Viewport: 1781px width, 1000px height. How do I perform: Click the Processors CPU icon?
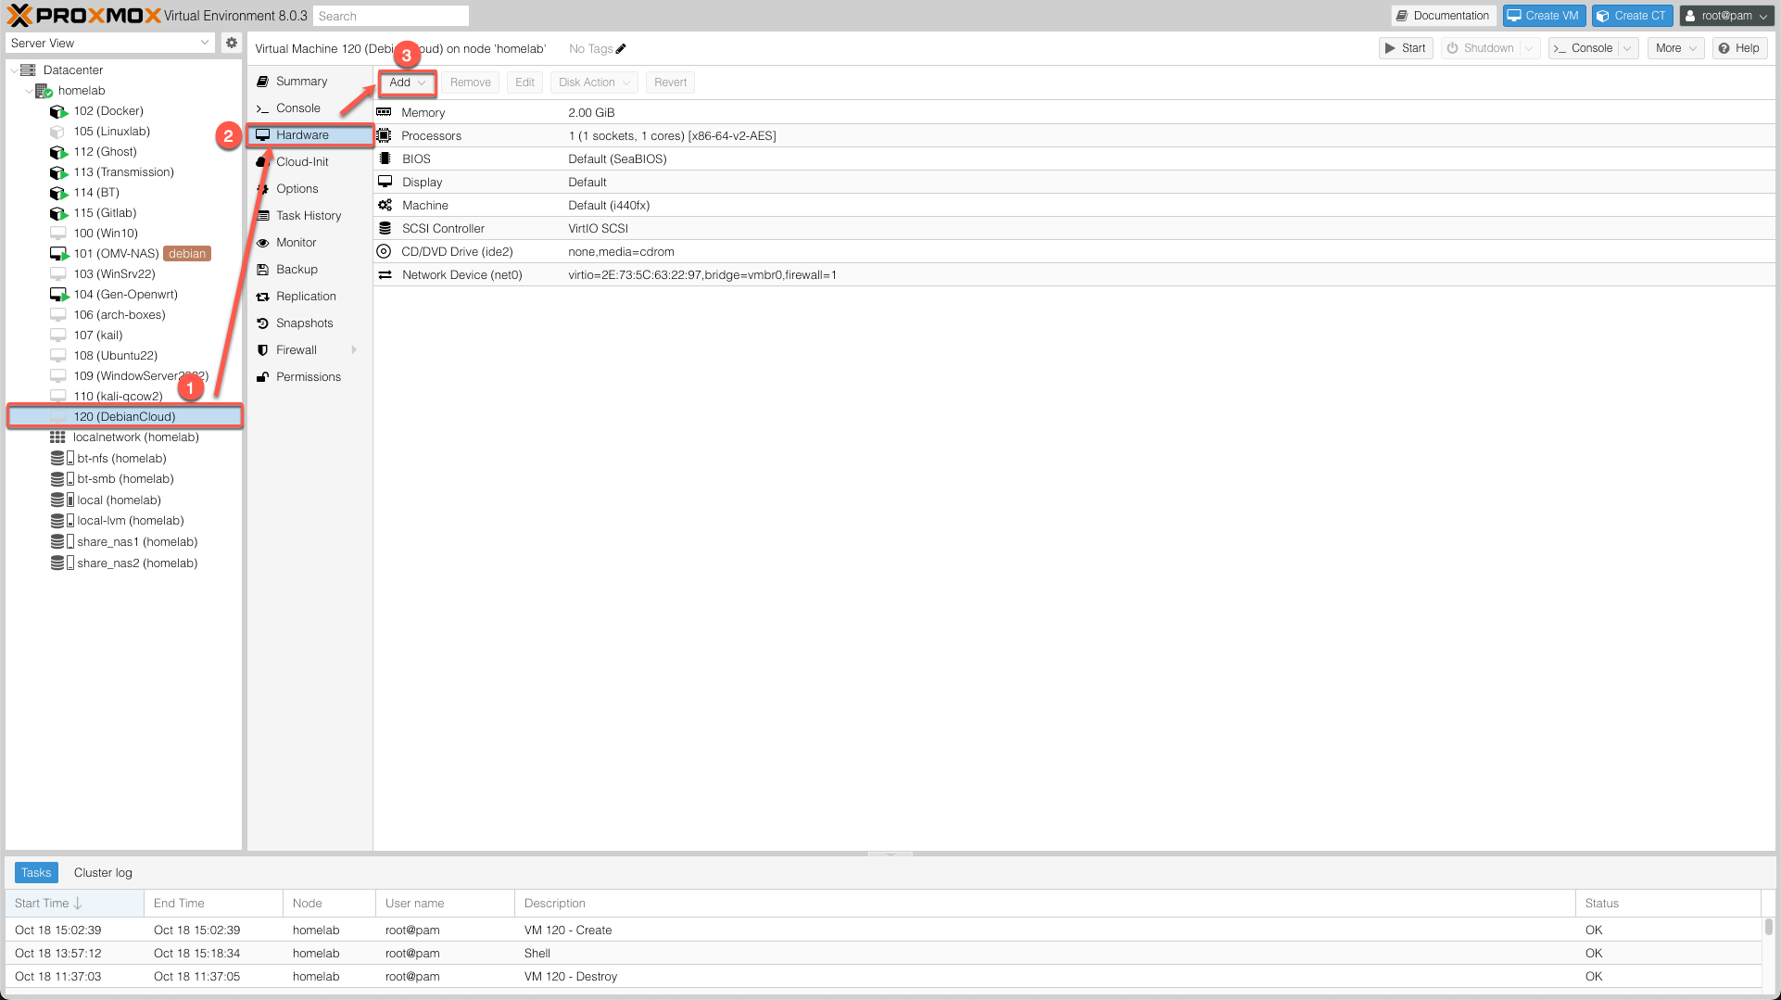384,135
